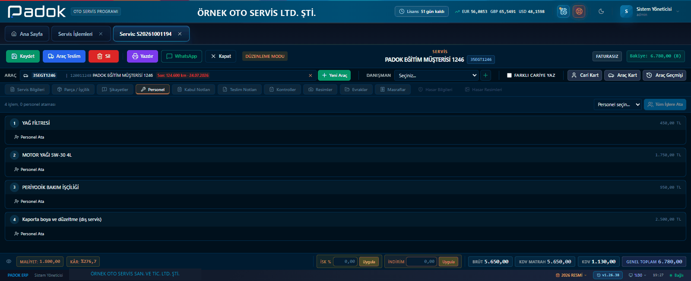Click the Bakiye 6.780,00 balance
Viewport: 691px width, 281px height.
pos(655,56)
